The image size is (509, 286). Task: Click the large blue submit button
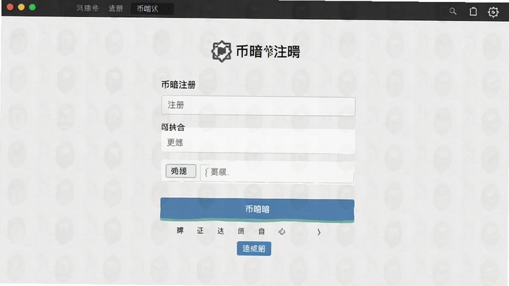tap(257, 210)
